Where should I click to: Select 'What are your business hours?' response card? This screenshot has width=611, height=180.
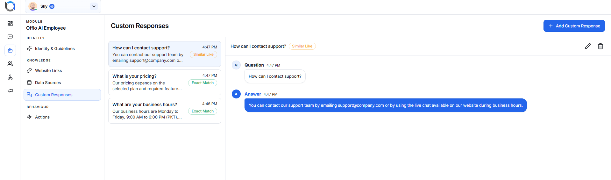click(165, 111)
